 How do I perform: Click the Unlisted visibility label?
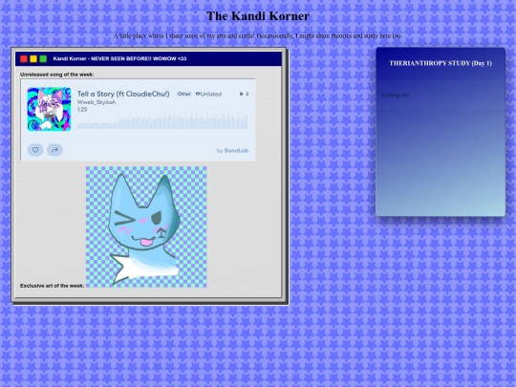point(208,94)
